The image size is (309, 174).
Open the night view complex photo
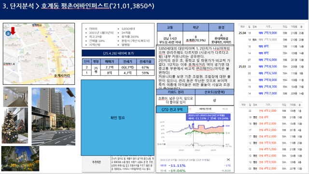tap(20, 159)
